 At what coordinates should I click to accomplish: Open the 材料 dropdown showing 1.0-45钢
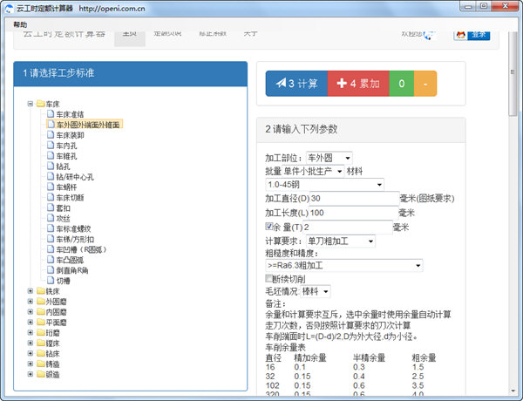click(x=324, y=185)
